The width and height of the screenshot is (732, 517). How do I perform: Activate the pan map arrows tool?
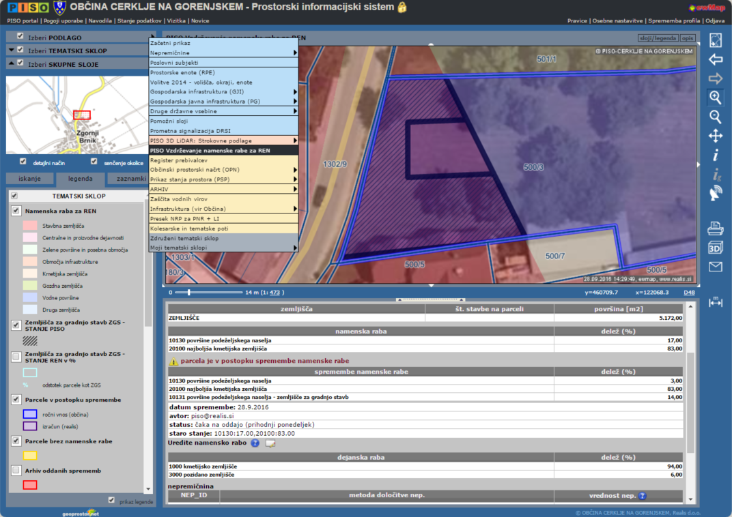[x=715, y=136]
